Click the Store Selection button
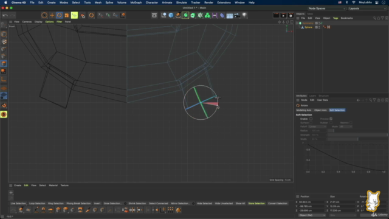 pos(256,203)
